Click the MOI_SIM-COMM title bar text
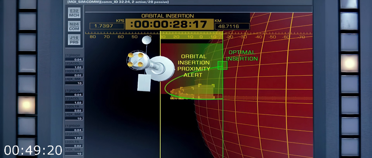Image resolution: width=372 pixels, height=158 pixels. pyautogui.click(x=118, y=2)
